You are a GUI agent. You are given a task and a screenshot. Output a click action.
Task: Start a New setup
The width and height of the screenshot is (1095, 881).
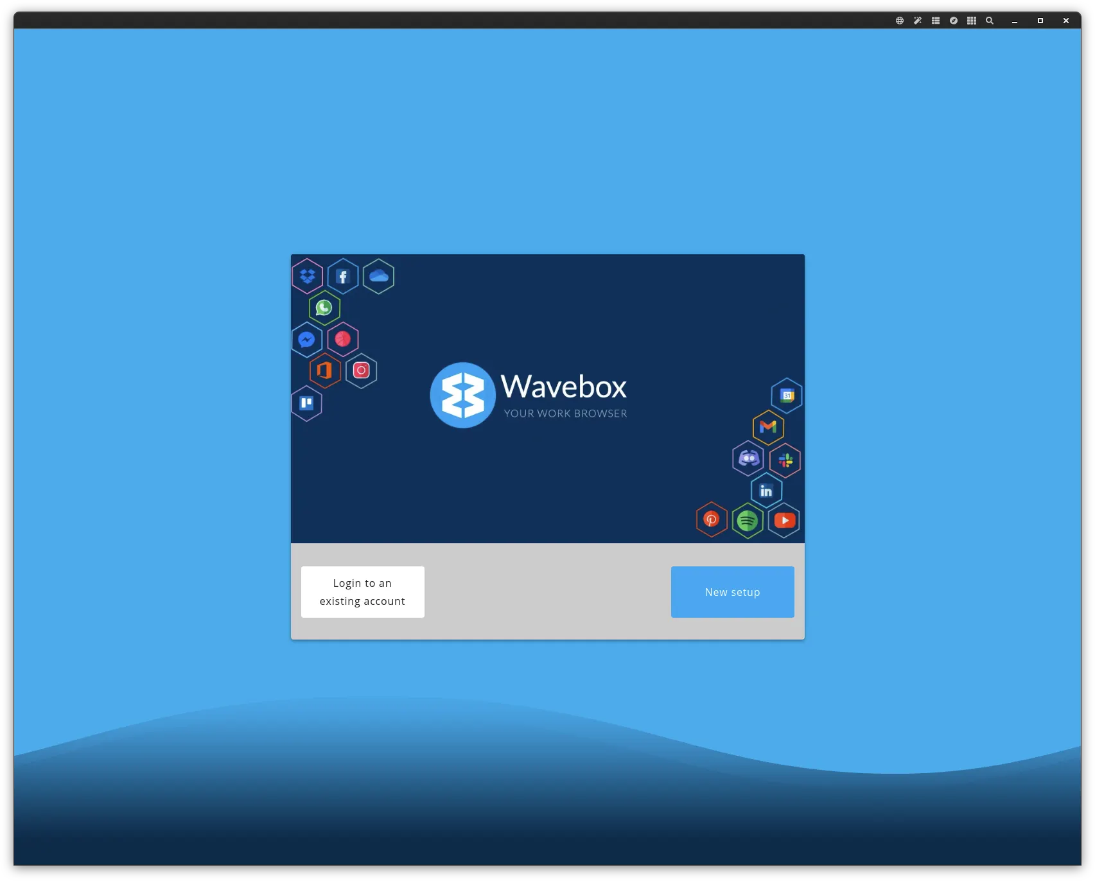coord(733,592)
